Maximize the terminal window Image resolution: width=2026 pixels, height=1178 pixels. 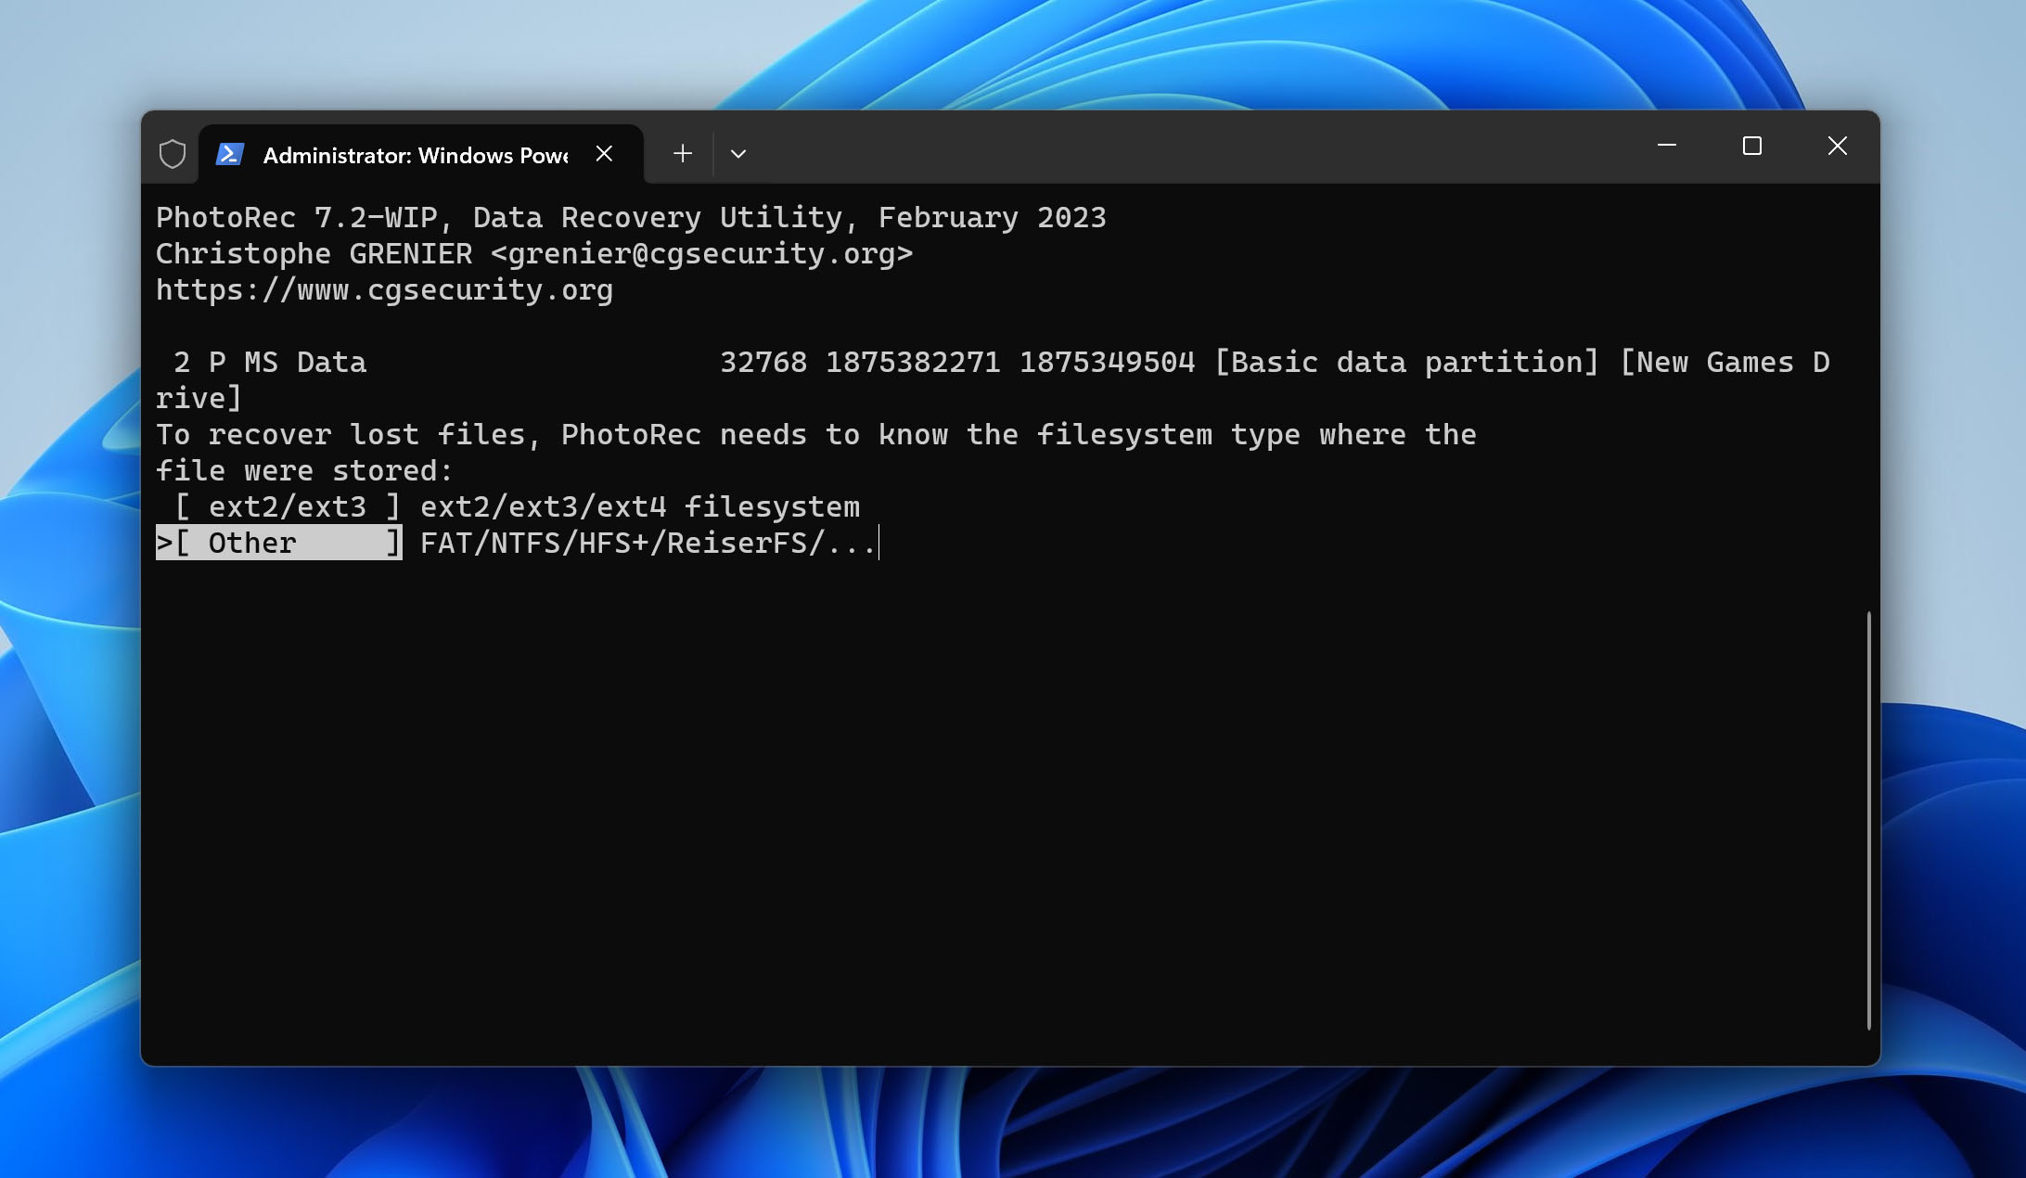click(1752, 146)
